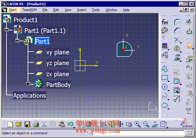The width and height of the screenshot is (196, 138).
Task: Select the Circle sketch tool
Action: (165, 87)
